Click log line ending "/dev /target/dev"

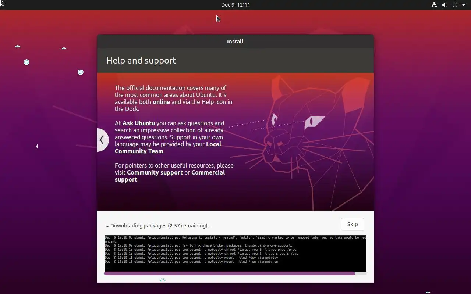pyautogui.click(x=191, y=258)
